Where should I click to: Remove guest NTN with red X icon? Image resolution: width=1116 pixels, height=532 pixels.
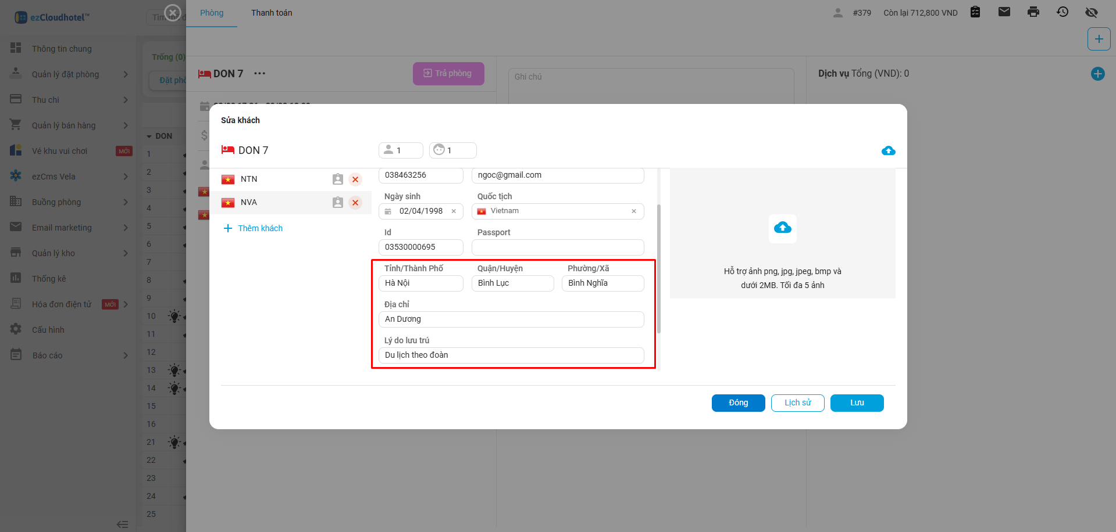point(355,179)
